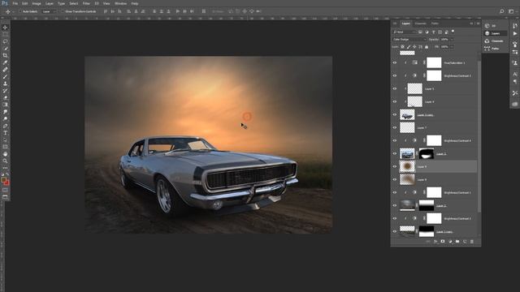Viewport: 520px width, 292px height.
Task: Click the Hue/Saturation 1 layer mask thumbnail
Action: 434,62
